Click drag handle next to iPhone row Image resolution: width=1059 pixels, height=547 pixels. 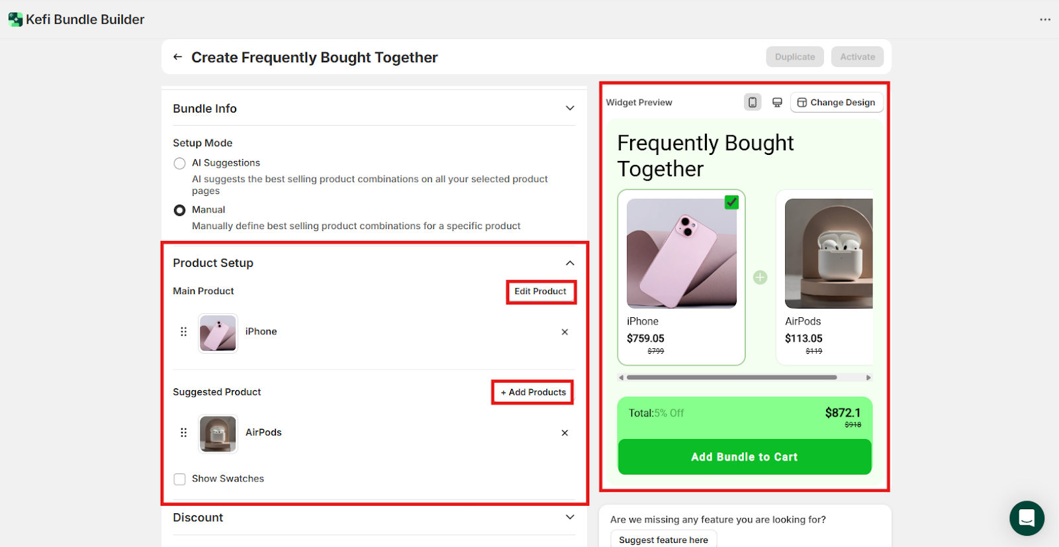(x=184, y=332)
